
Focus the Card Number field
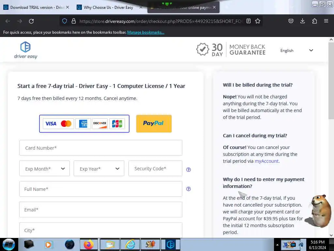[x=100, y=148]
